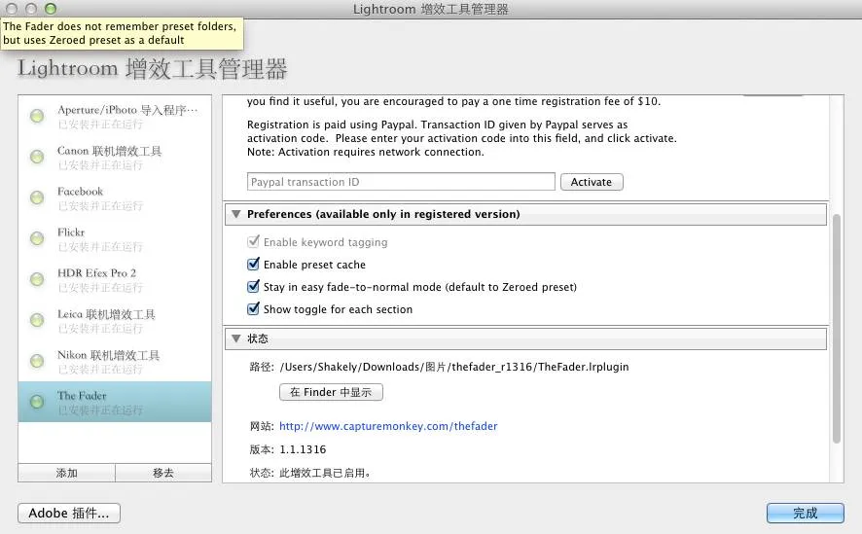Click 在 Finder 中显示 button
This screenshot has height=534, width=862.
[x=331, y=392]
